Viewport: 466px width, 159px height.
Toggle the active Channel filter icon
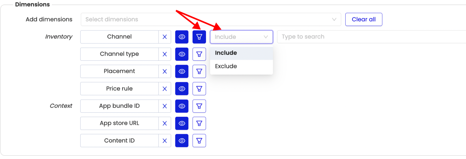(x=199, y=37)
